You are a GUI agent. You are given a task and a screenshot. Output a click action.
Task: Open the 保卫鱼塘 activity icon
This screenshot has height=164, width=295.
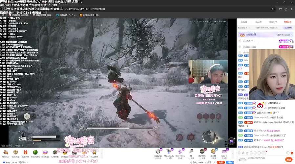94,154
